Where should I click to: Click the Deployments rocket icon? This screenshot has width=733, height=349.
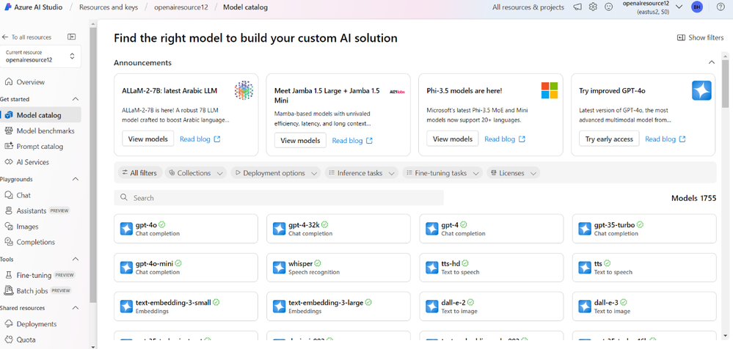(8, 324)
